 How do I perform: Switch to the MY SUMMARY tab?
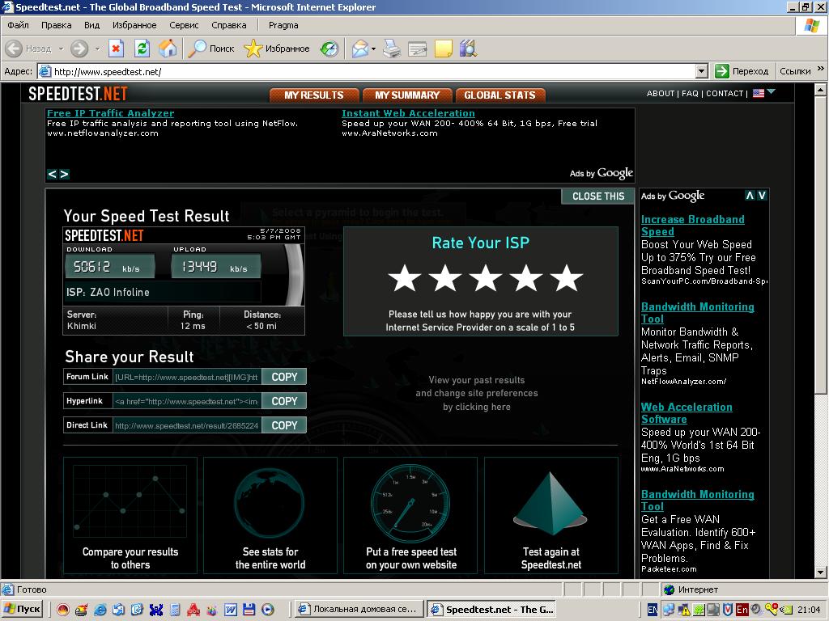tap(407, 95)
